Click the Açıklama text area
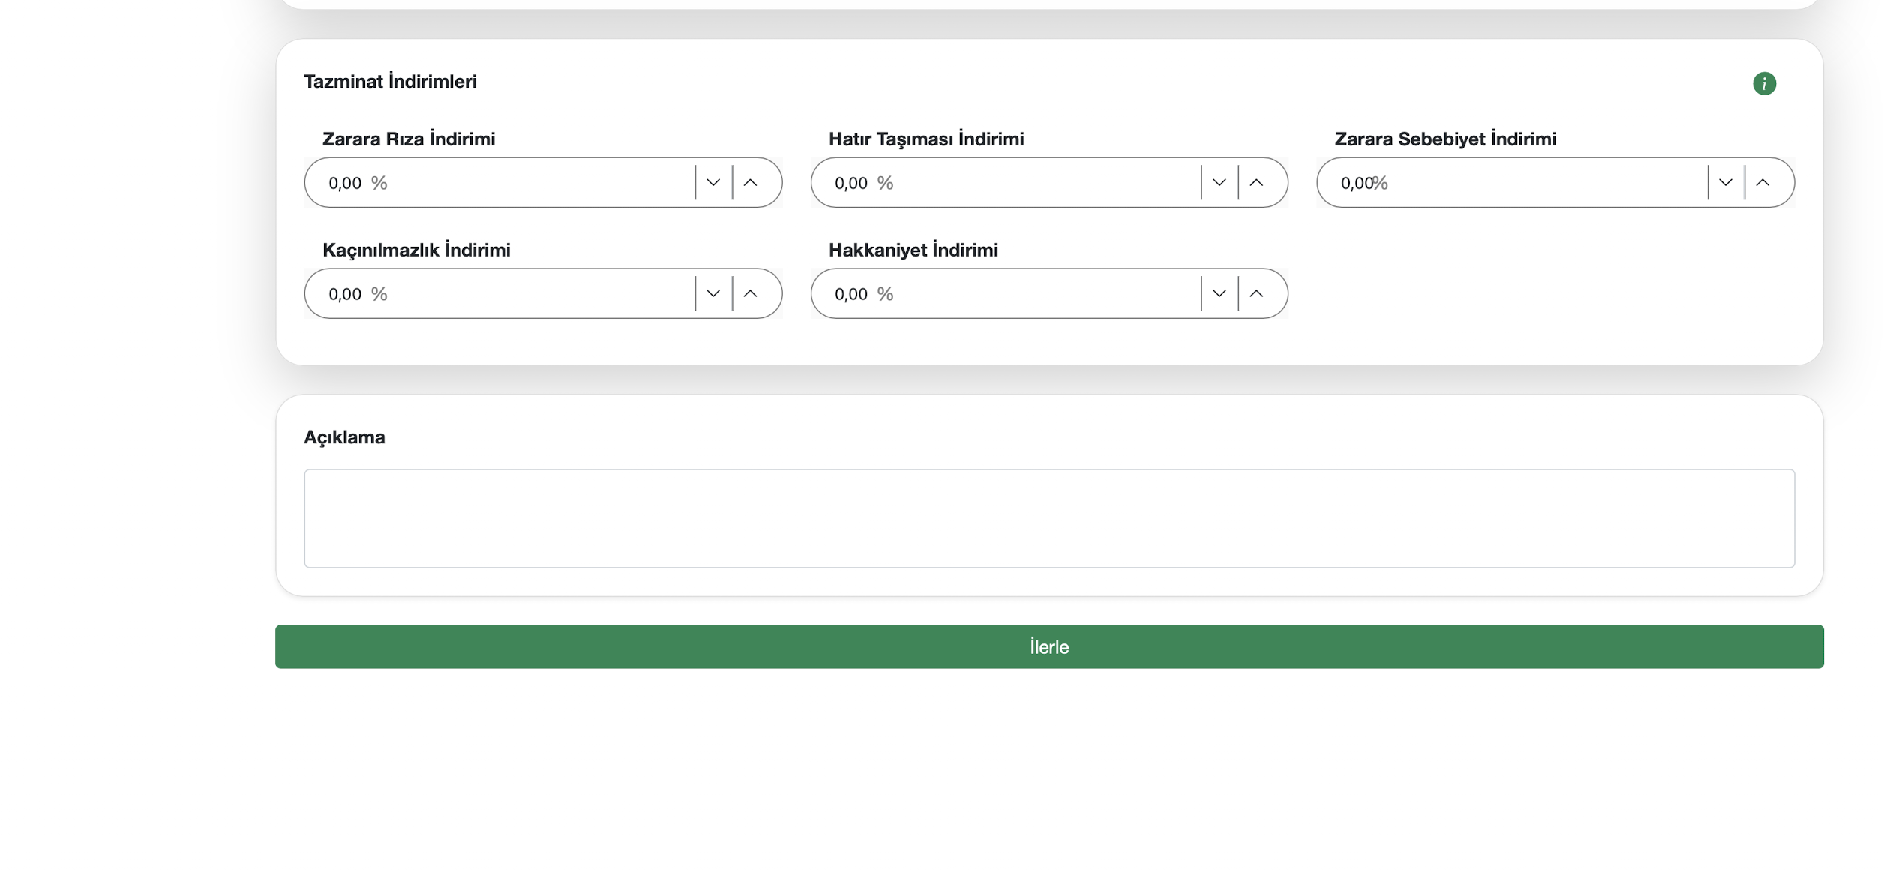This screenshot has width=1884, height=873. (1048, 518)
